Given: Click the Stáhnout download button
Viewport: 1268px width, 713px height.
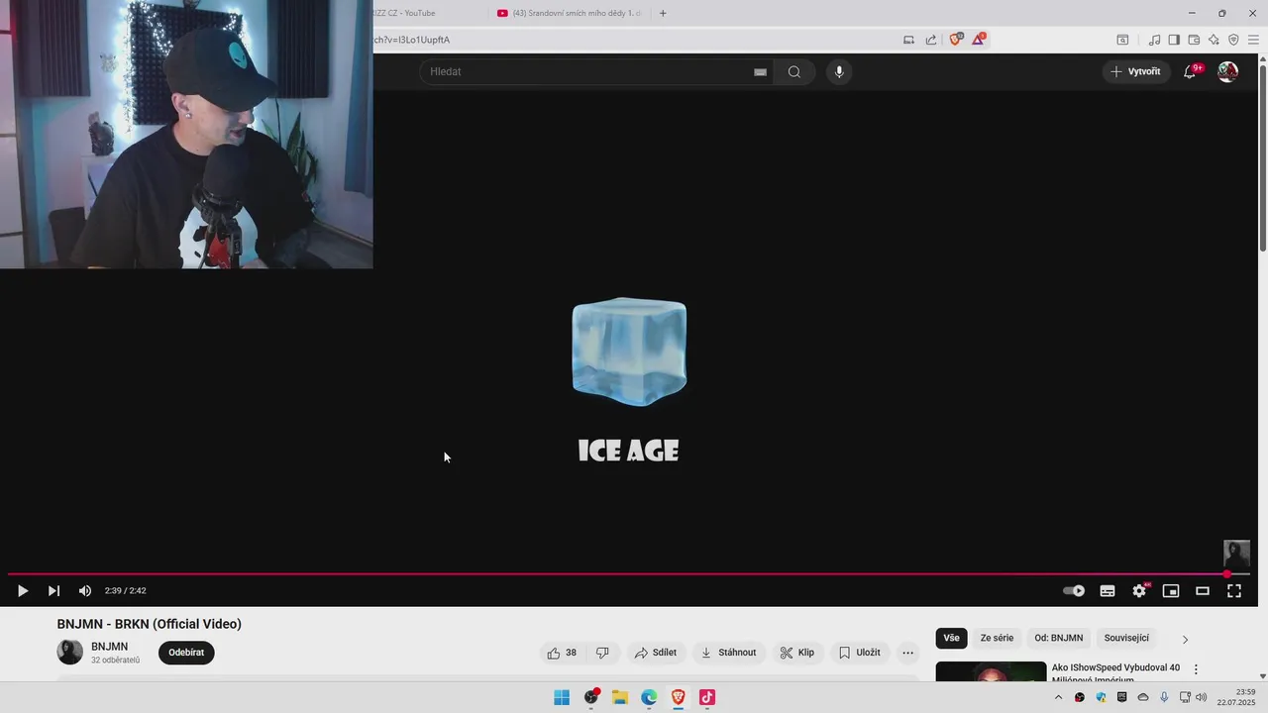Looking at the screenshot, I should [728, 653].
